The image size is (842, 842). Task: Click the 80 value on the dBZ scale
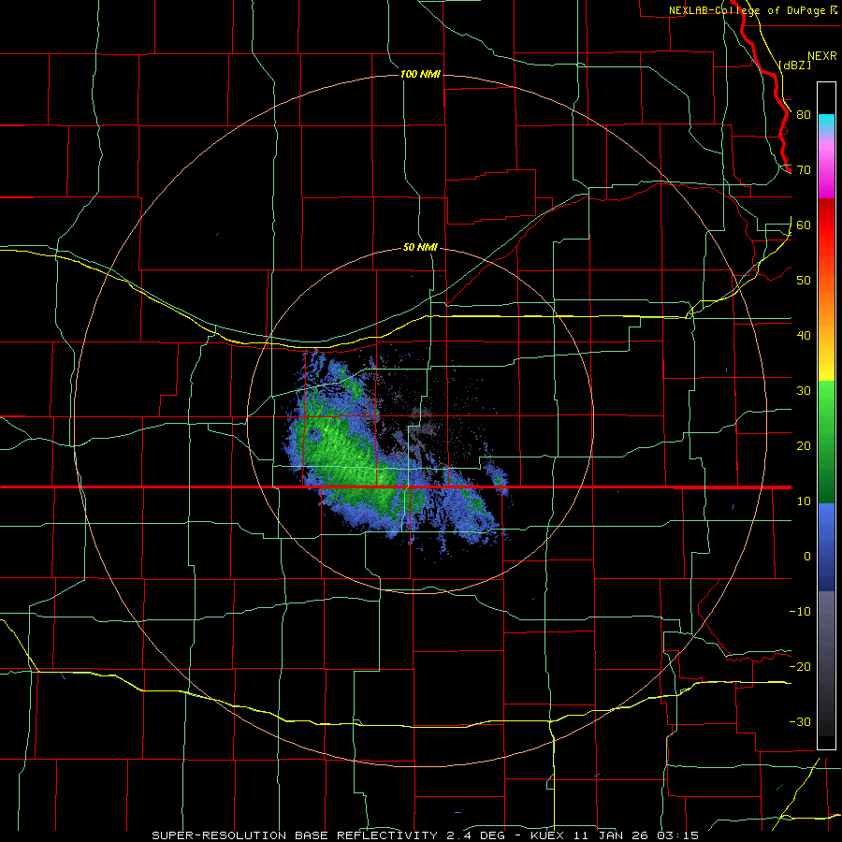pyautogui.click(x=804, y=115)
